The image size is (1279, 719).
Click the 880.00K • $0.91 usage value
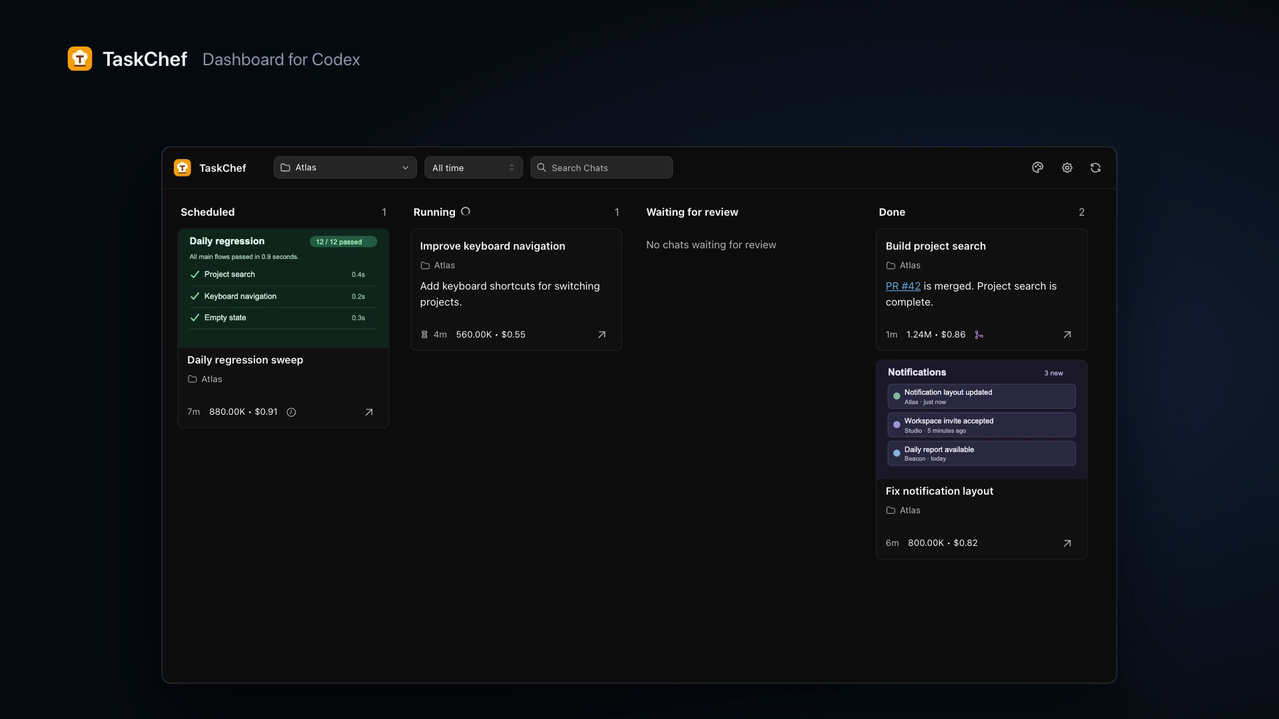click(x=243, y=412)
